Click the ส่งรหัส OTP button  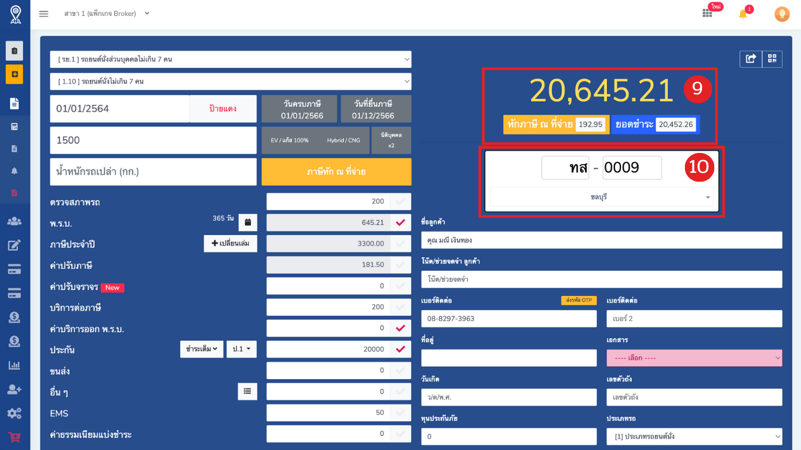tap(579, 301)
